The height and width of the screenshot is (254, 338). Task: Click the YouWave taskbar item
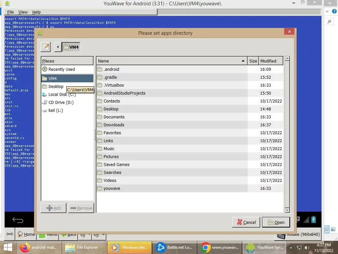tap(264, 247)
